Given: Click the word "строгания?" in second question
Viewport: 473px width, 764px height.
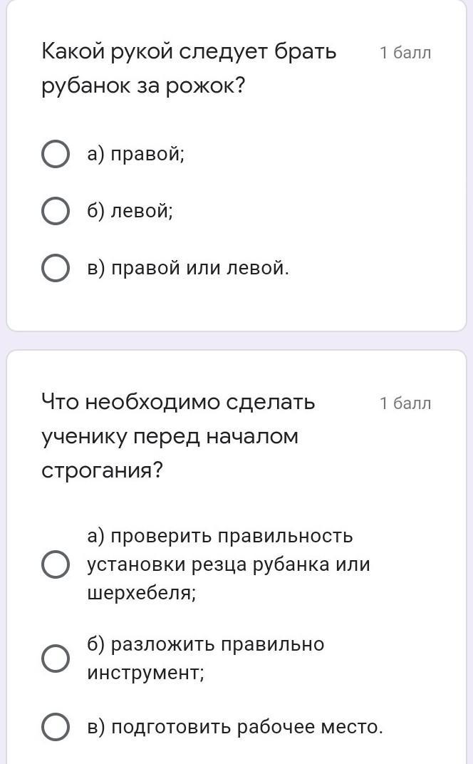Looking at the screenshot, I should coord(103,470).
